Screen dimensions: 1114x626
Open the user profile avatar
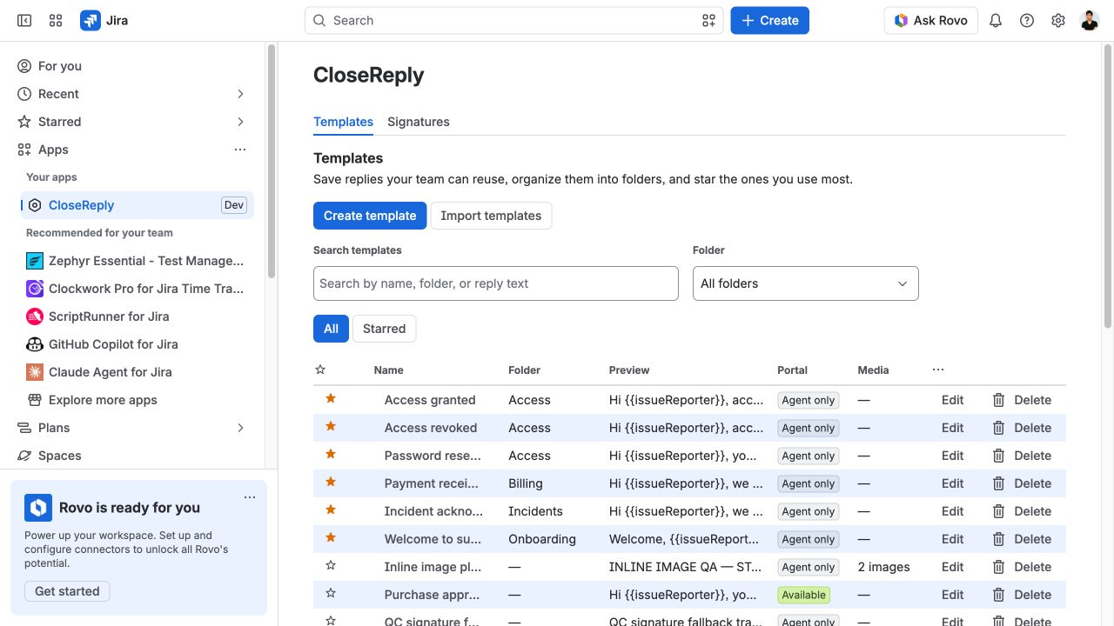1090,20
